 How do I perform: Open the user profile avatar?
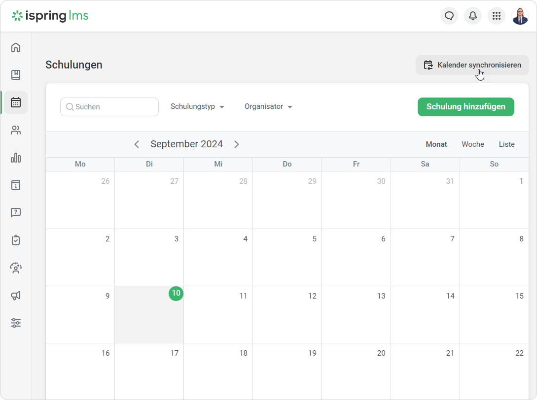(520, 16)
